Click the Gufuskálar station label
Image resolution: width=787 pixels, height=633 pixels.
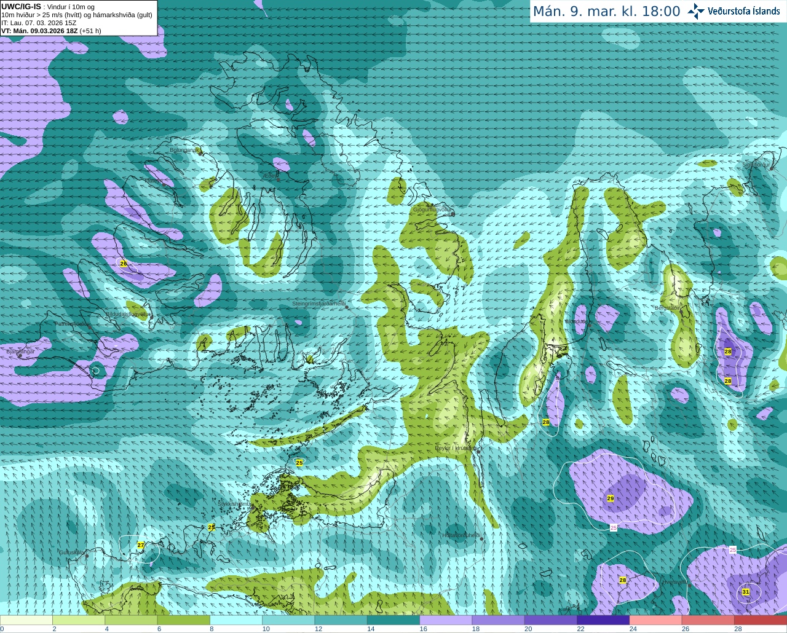pyautogui.click(x=72, y=552)
